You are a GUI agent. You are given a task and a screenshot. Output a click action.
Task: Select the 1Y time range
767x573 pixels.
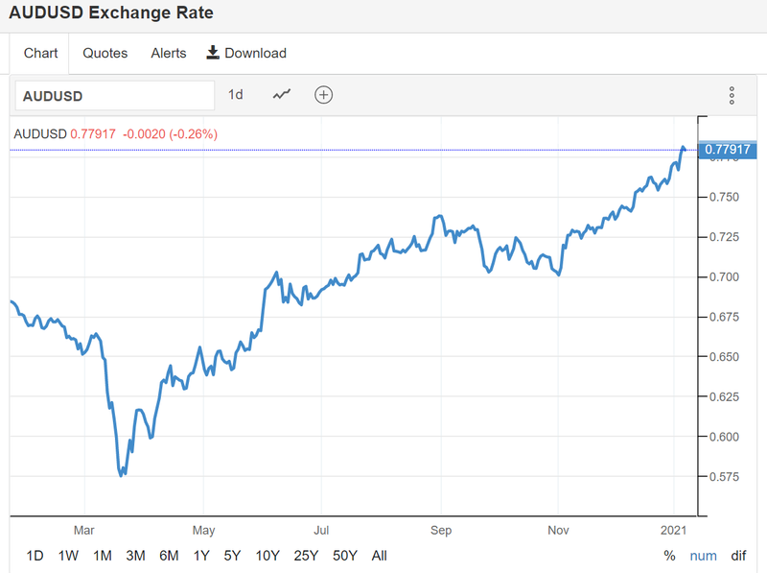(201, 555)
